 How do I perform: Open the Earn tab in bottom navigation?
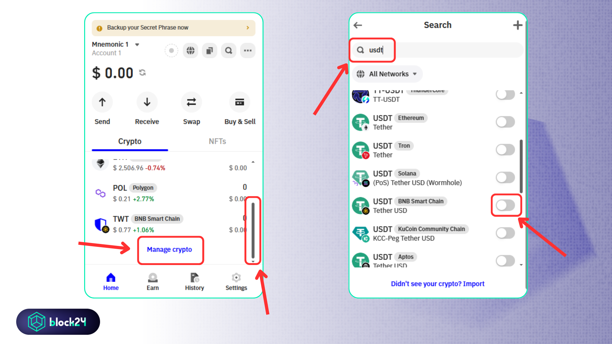coord(153,282)
